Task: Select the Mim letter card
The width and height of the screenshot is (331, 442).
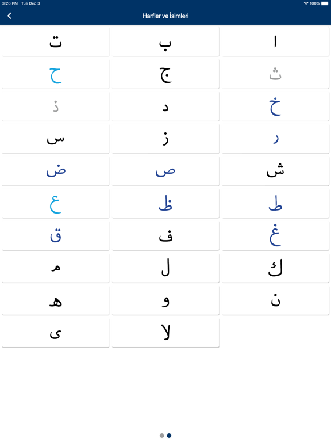Action: point(55,268)
